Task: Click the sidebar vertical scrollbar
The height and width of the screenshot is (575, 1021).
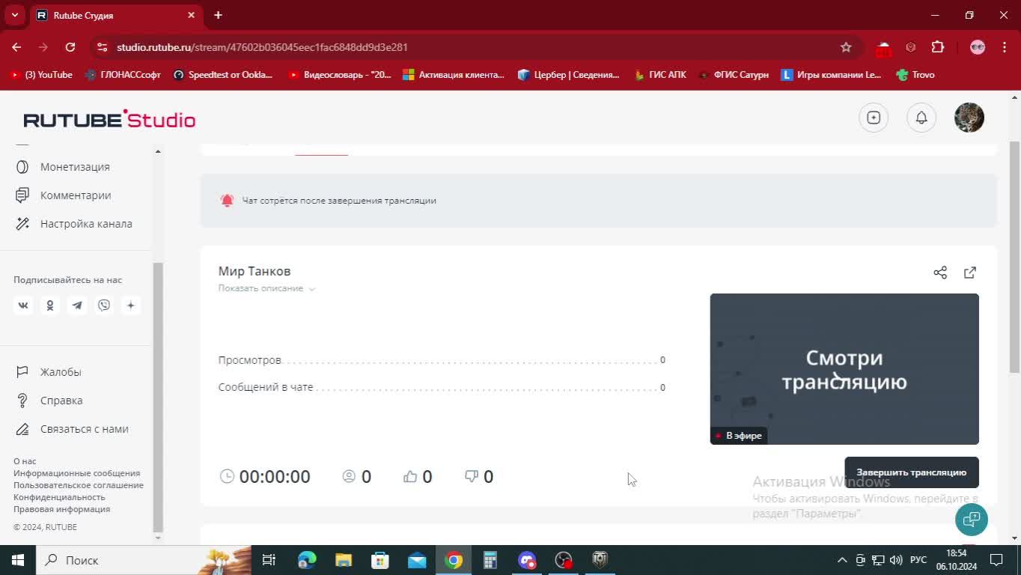Action: (x=157, y=397)
